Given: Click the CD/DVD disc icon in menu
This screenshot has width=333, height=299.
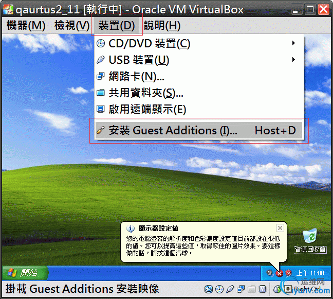Looking at the screenshot, I should click(x=101, y=43).
